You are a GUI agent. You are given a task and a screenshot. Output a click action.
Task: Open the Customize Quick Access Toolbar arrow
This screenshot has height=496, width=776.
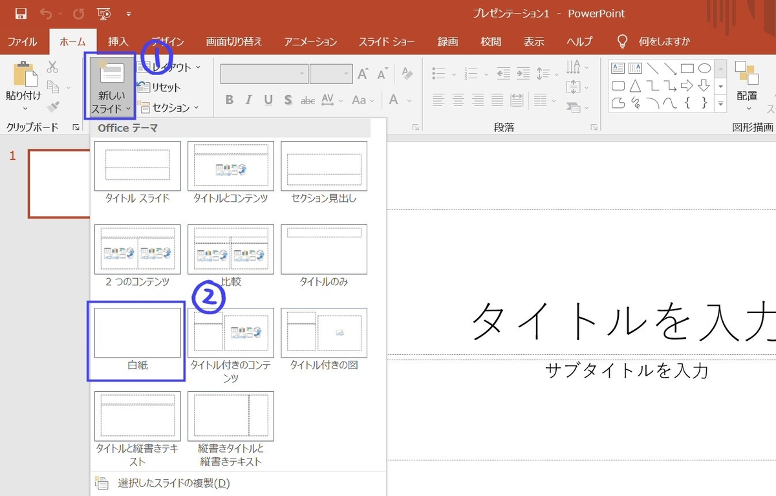pos(129,14)
